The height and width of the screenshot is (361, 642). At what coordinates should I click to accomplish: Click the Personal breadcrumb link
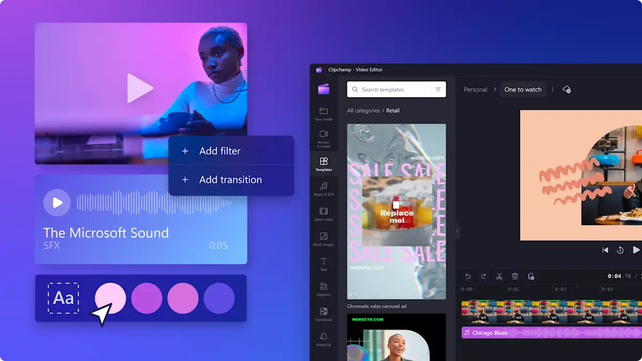(x=475, y=90)
